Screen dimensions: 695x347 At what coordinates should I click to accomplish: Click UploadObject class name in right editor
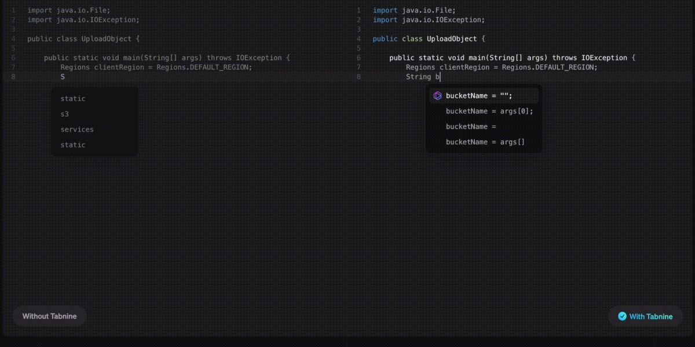(x=451, y=39)
